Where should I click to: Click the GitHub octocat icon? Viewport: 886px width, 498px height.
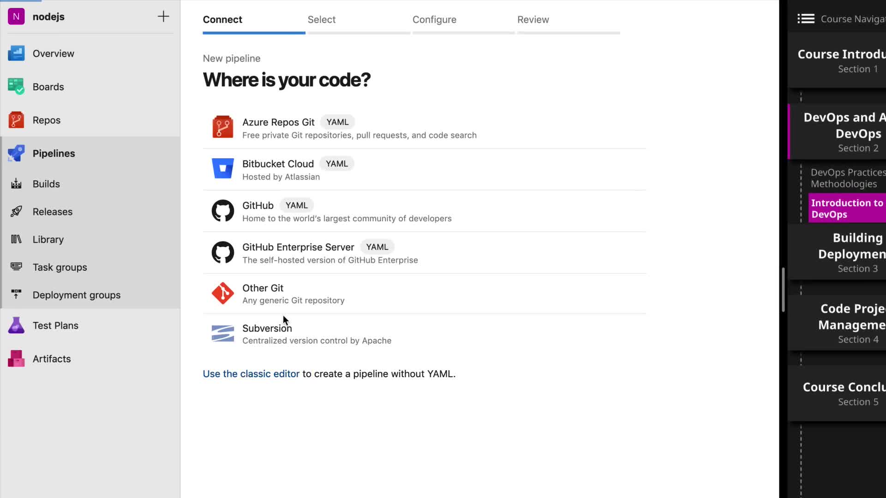[222, 211]
